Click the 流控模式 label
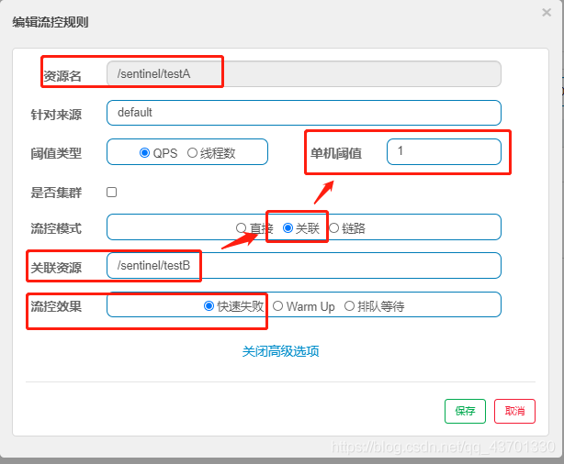 56,228
